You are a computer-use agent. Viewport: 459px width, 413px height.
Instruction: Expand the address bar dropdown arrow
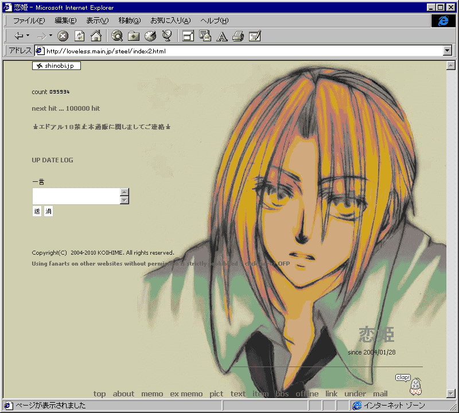(x=447, y=50)
